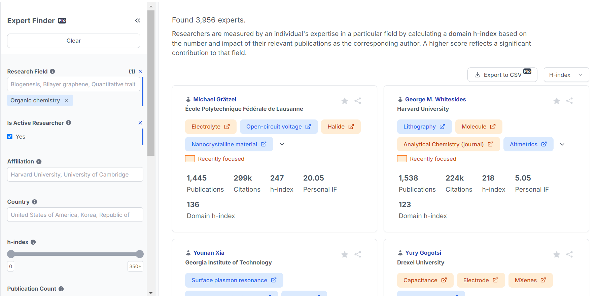Open Younan Xia's profile
This screenshot has height=296, width=598.
[x=209, y=253]
